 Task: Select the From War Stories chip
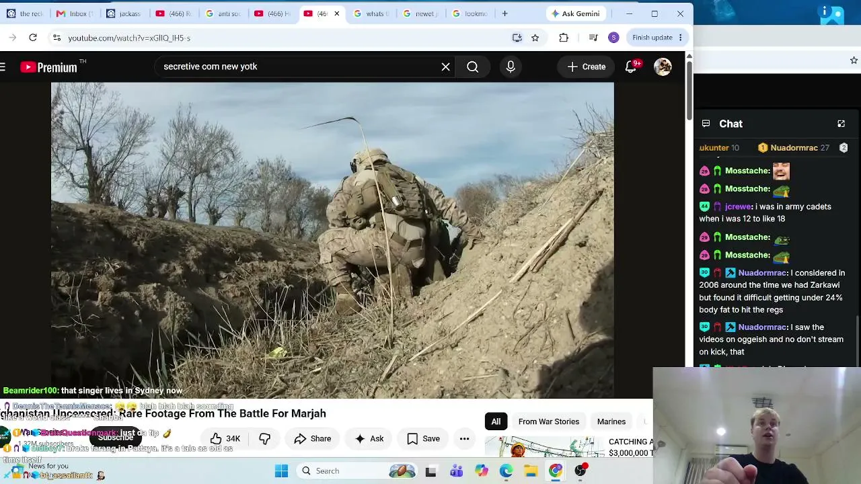click(549, 421)
